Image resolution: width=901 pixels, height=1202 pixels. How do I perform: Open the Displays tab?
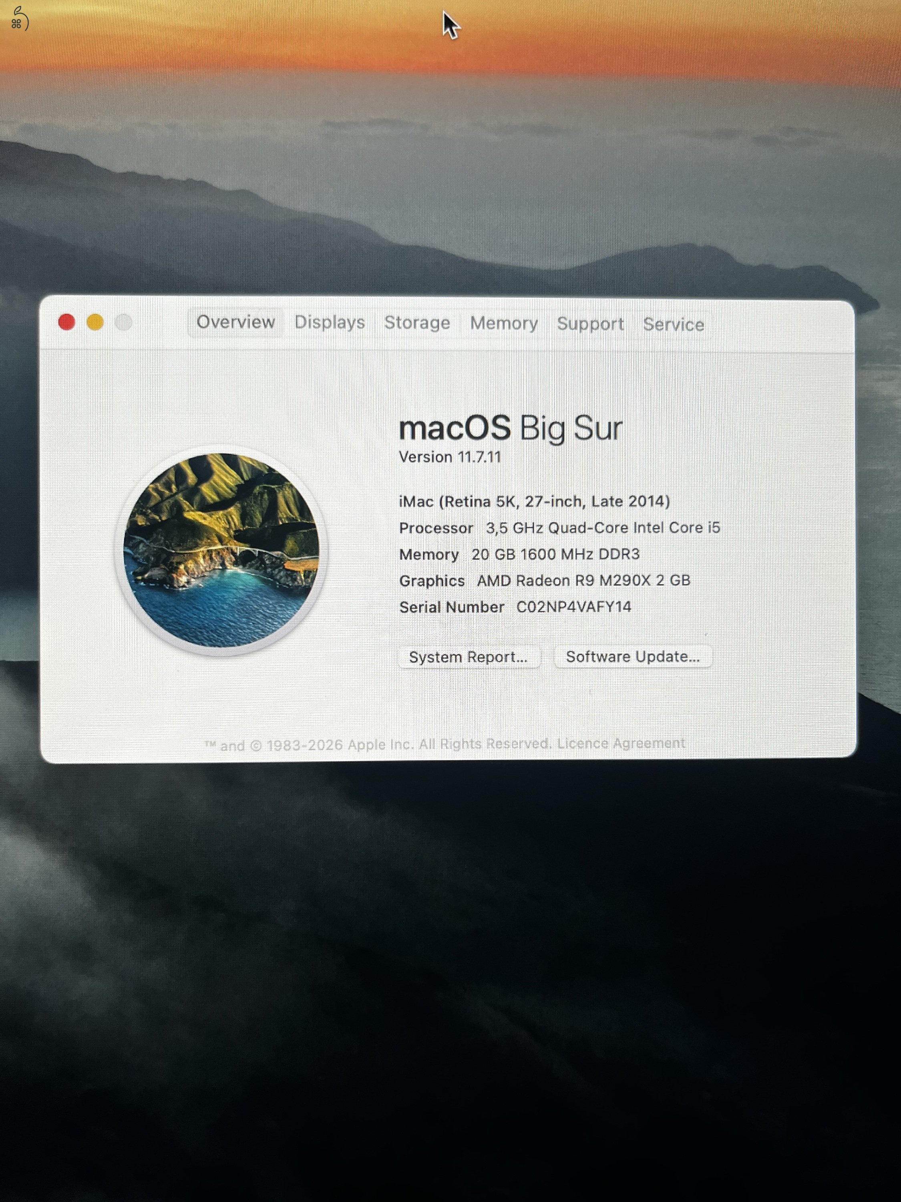coord(330,323)
